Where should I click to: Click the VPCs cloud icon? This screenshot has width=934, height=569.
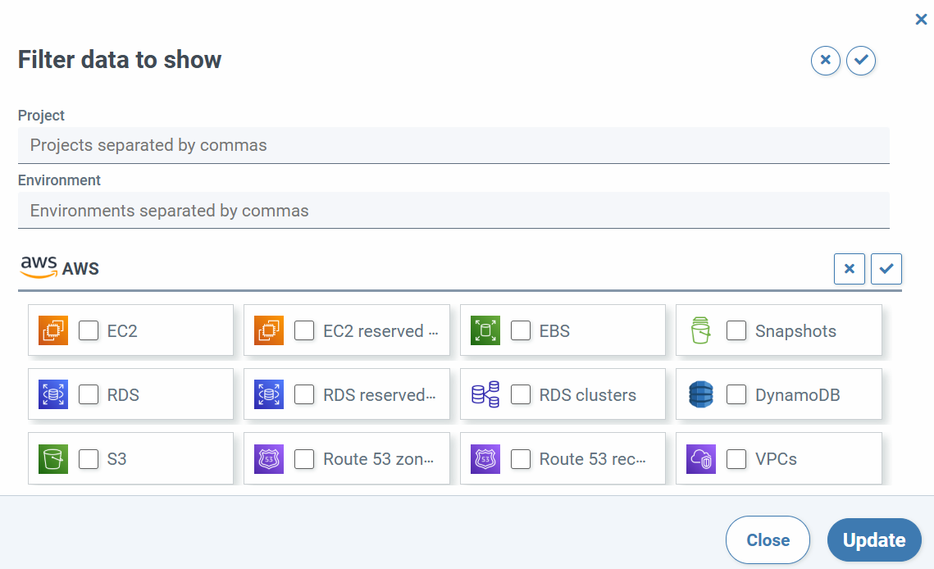pyautogui.click(x=700, y=459)
